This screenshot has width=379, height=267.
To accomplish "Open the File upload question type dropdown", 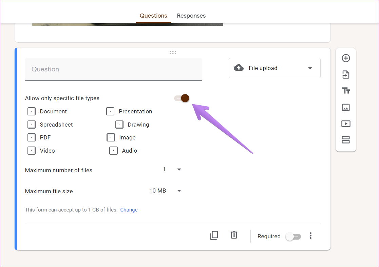I will [274, 68].
